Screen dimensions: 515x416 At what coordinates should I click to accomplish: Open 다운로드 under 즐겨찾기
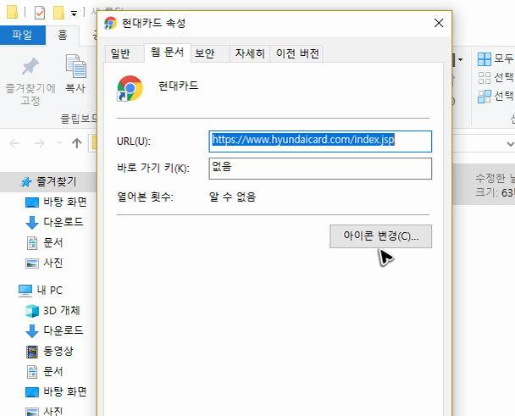63,222
